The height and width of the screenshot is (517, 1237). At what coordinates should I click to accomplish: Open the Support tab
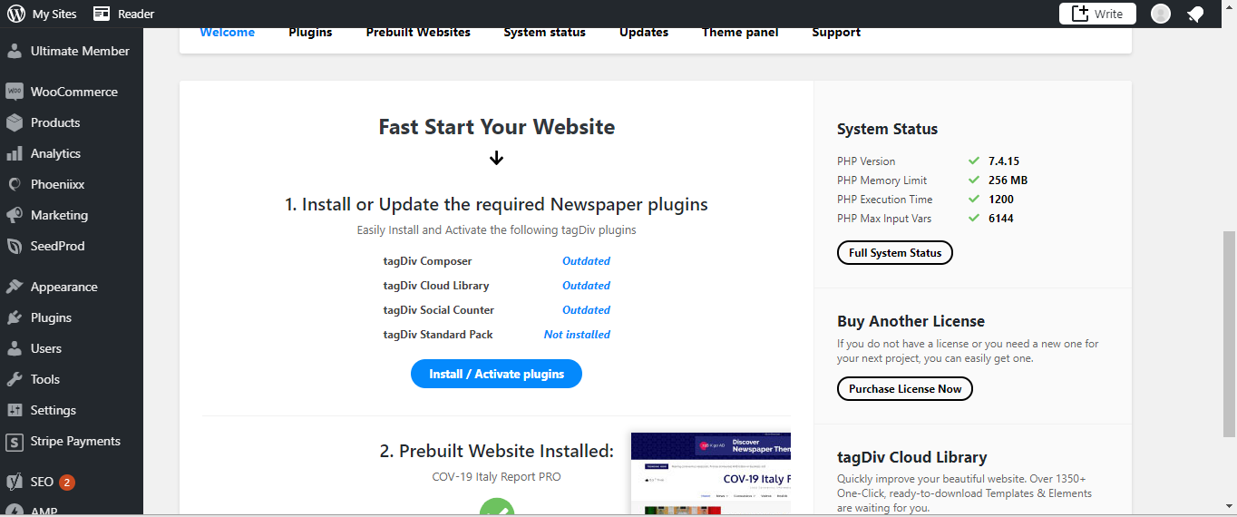[836, 33]
